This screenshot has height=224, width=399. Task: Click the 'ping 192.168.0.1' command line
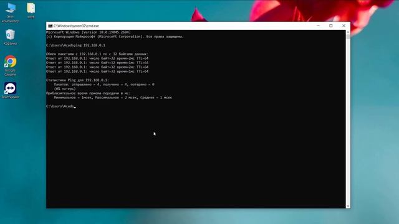pos(75,45)
